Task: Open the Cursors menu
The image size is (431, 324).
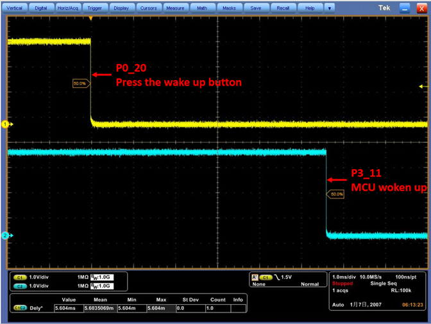Action: (148, 8)
